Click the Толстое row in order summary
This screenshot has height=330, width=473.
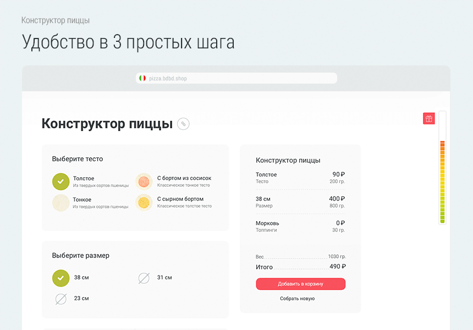(x=300, y=178)
